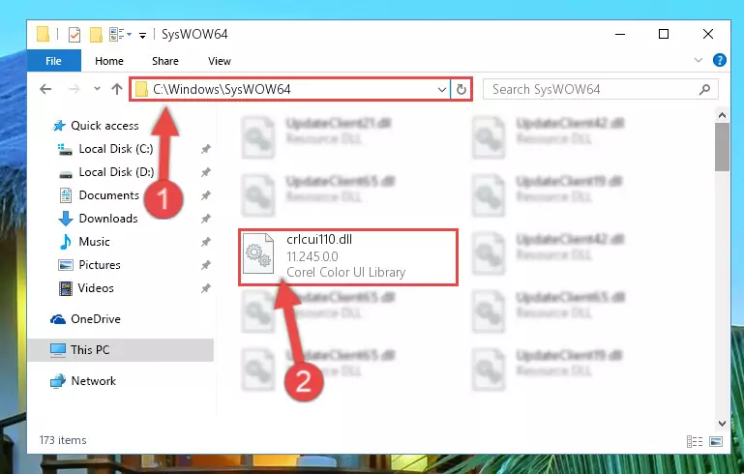Click the Search SysWOW64 field

(x=600, y=89)
